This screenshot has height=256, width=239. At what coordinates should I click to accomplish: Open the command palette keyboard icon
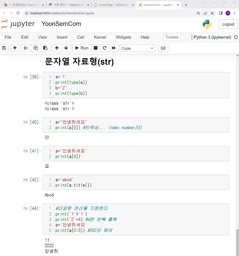point(163,48)
